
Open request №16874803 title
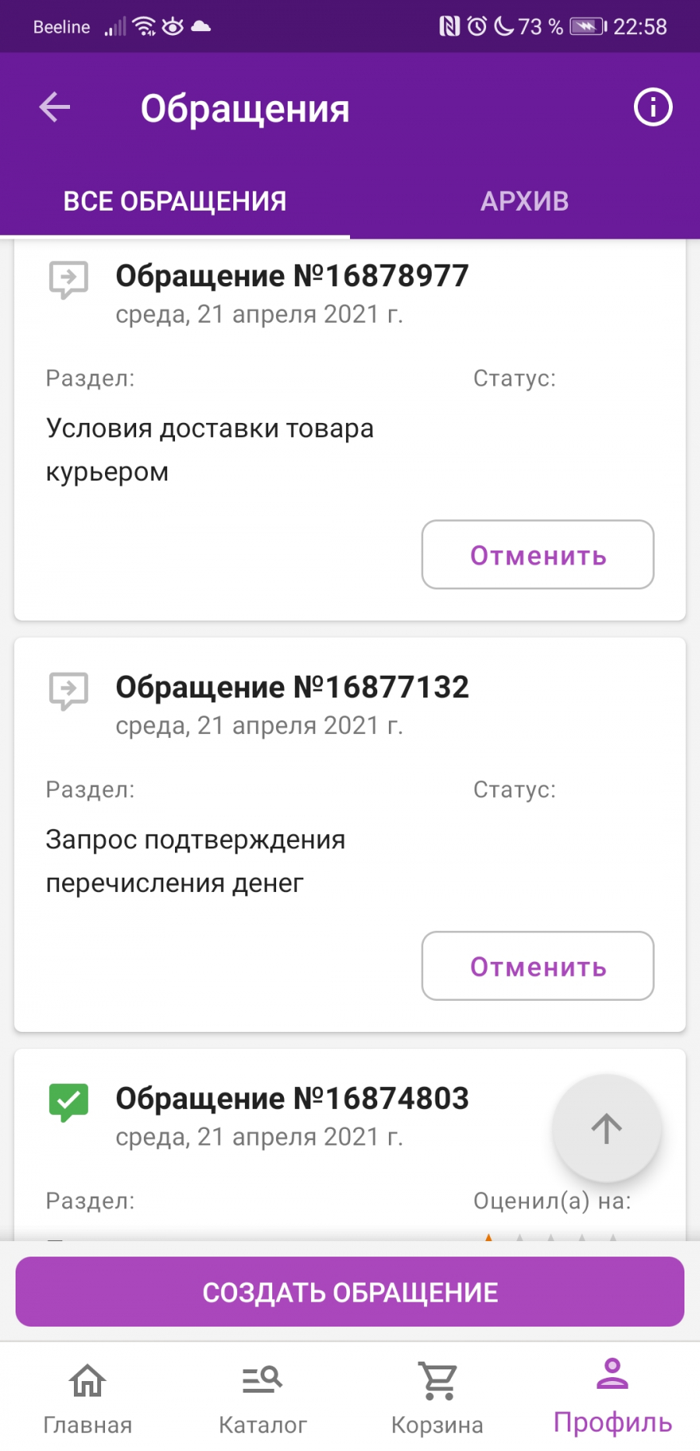pos(292,1099)
